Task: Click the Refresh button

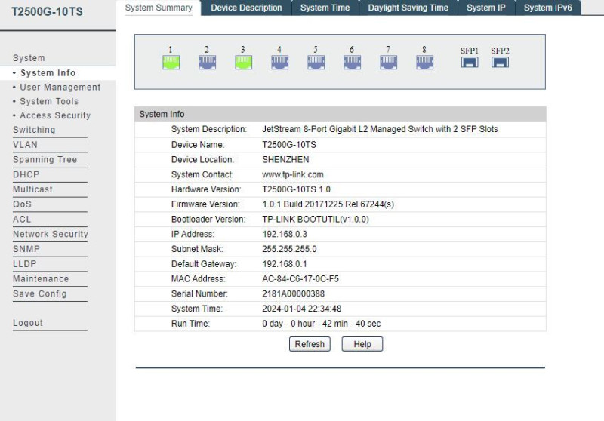Action: [x=310, y=344]
